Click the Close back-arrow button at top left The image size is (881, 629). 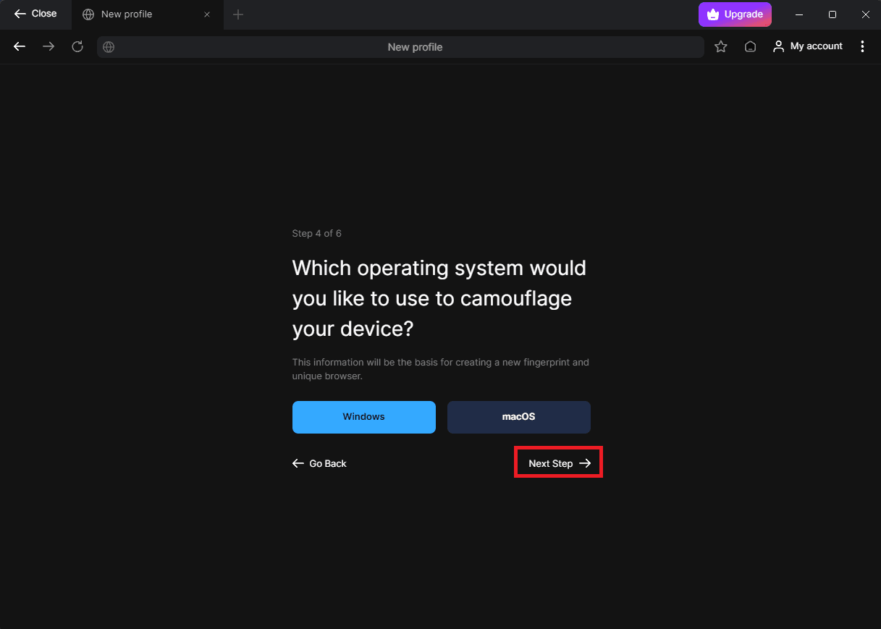pyautogui.click(x=35, y=14)
